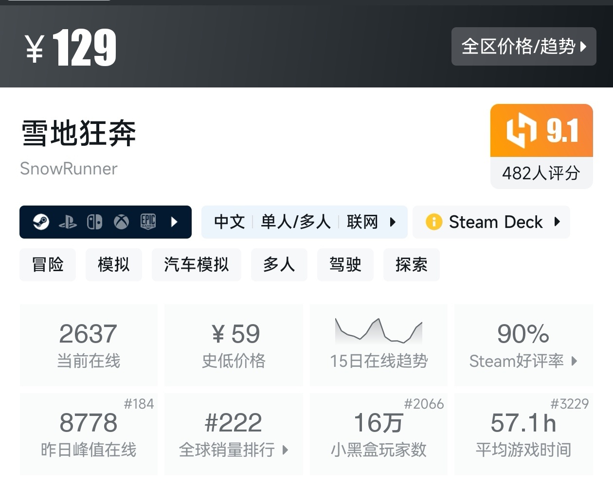Open 小黑盒玩家数 16万 card
The height and width of the screenshot is (483, 613).
379,434
